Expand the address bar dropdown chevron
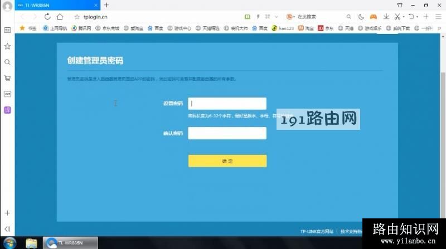Viewport: 446px width, 249px height. (x=276, y=17)
